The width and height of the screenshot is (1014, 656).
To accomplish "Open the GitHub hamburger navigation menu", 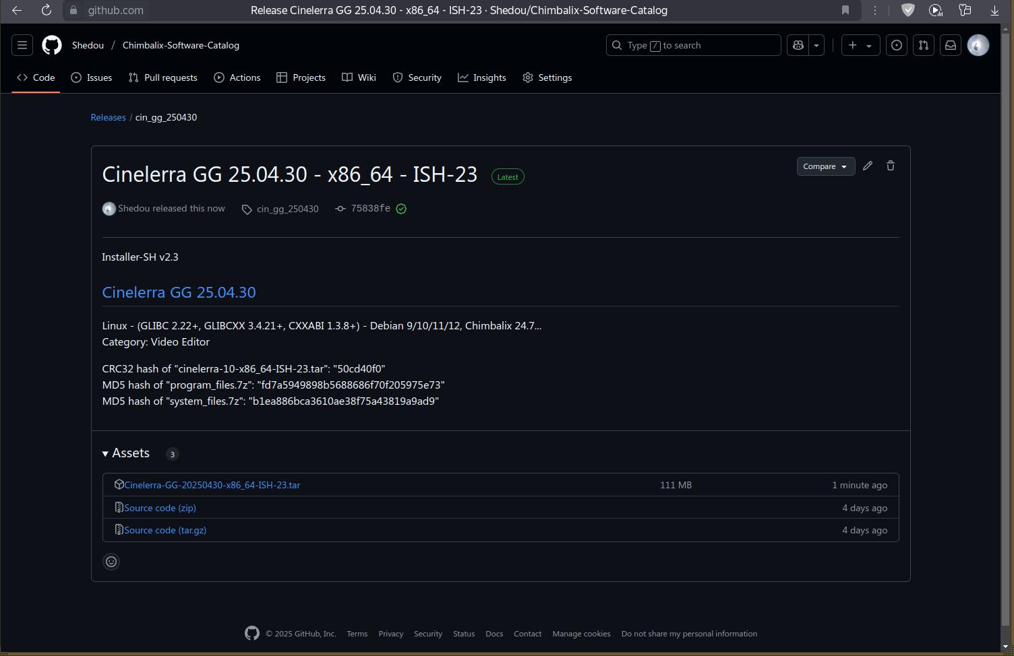I will 22,45.
